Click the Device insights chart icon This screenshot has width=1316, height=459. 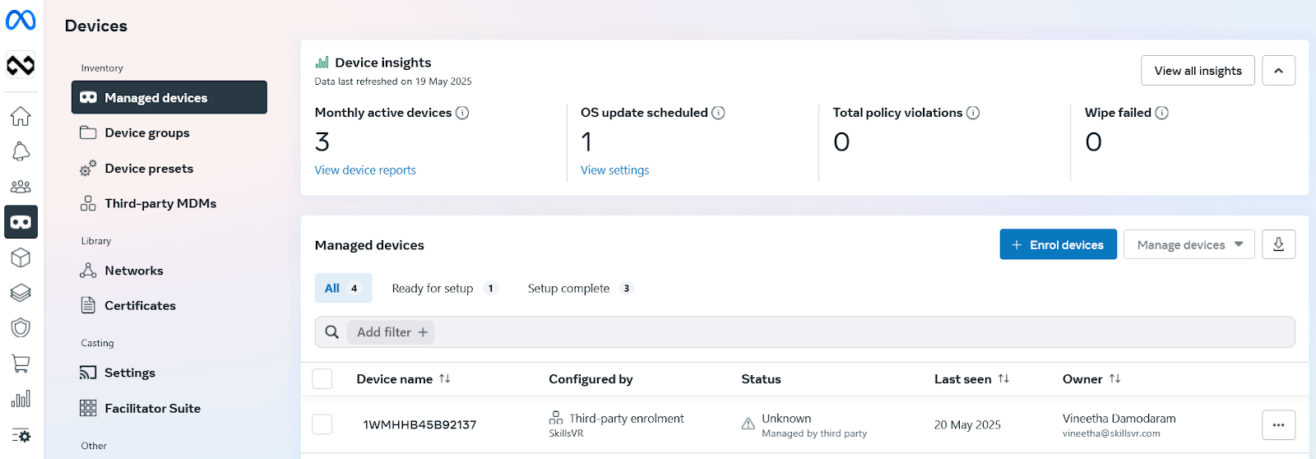coord(322,62)
